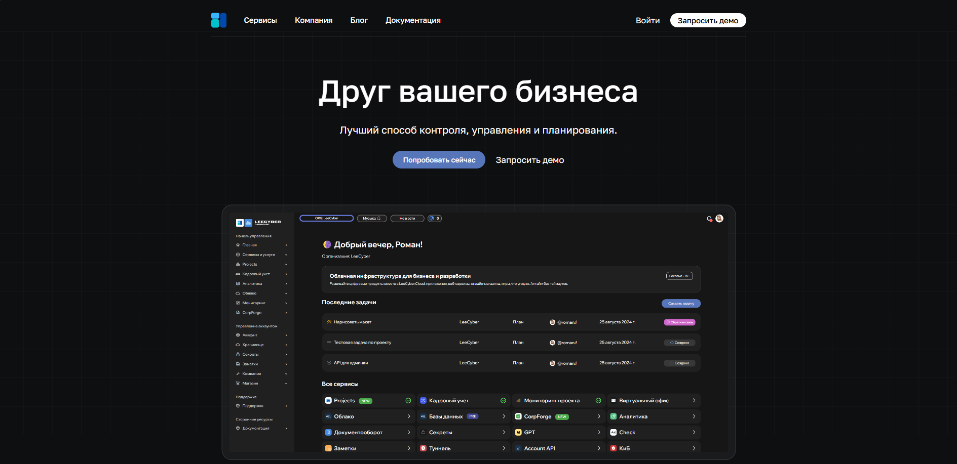This screenshot has width=957, height=464.
Task: Click the white Запросить демо header button
Action: [x=708, y=20]
